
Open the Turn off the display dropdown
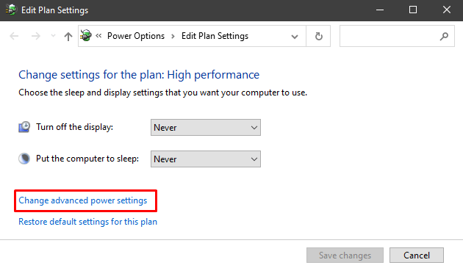click(x=206, y=128)
